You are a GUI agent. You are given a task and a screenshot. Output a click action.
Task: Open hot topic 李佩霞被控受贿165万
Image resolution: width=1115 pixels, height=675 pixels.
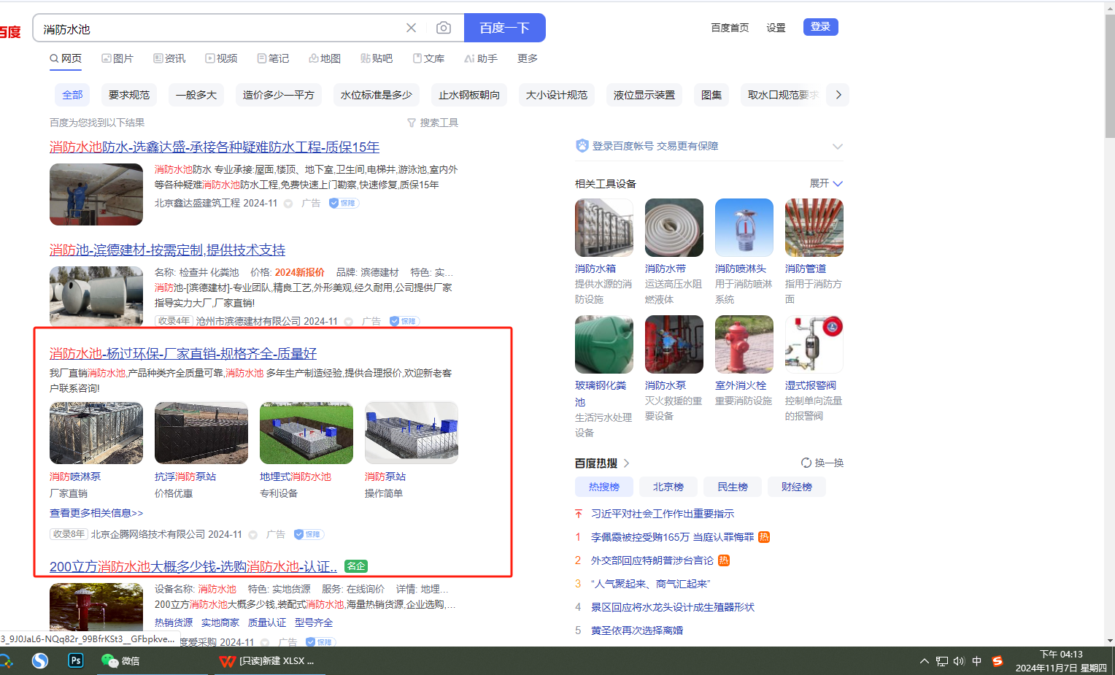coord(672,537)
